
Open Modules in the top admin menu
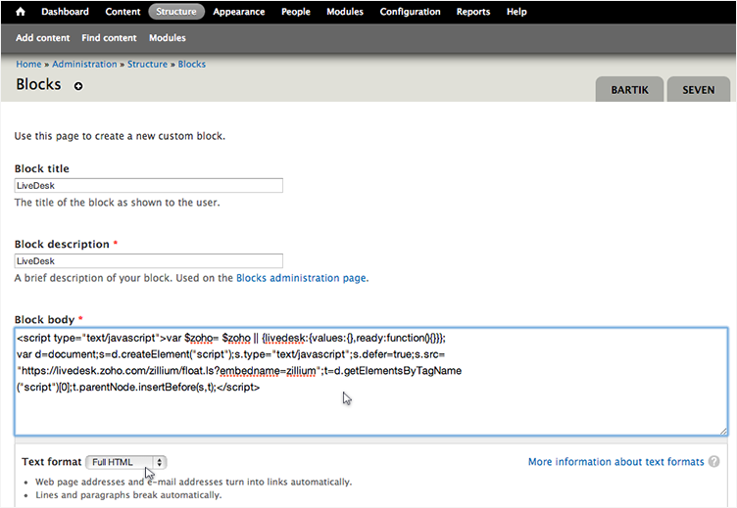pyautogui.click(x=345, y=12)
